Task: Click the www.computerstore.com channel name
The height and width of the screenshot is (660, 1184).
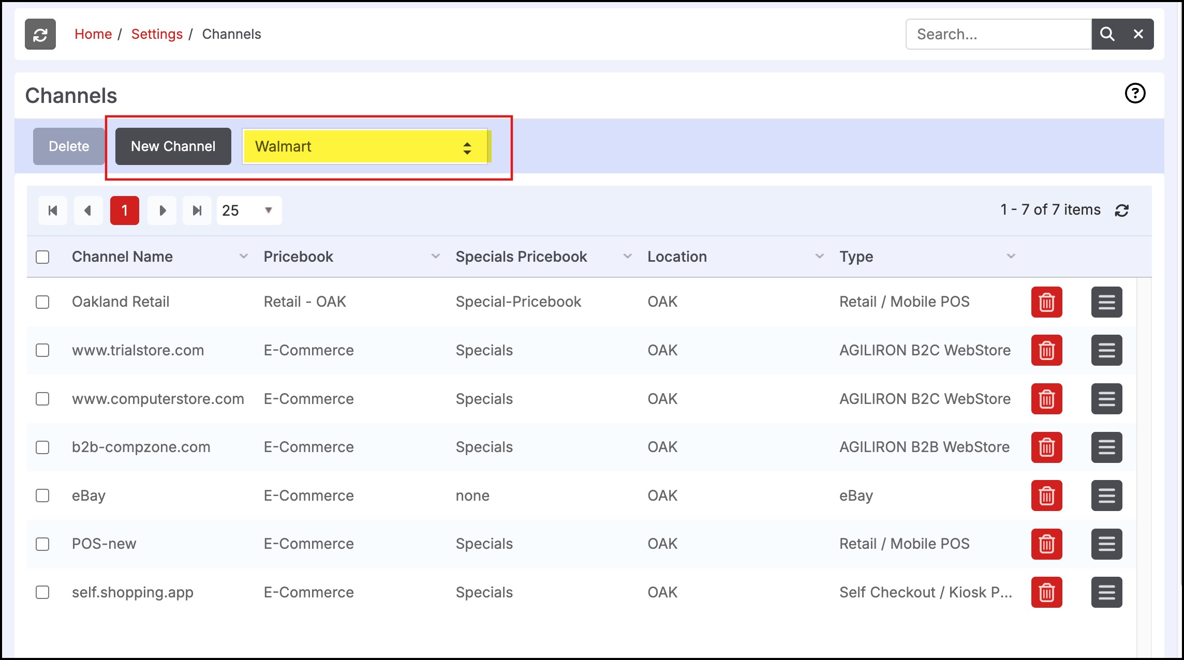Action: click(x=158, y=399)
